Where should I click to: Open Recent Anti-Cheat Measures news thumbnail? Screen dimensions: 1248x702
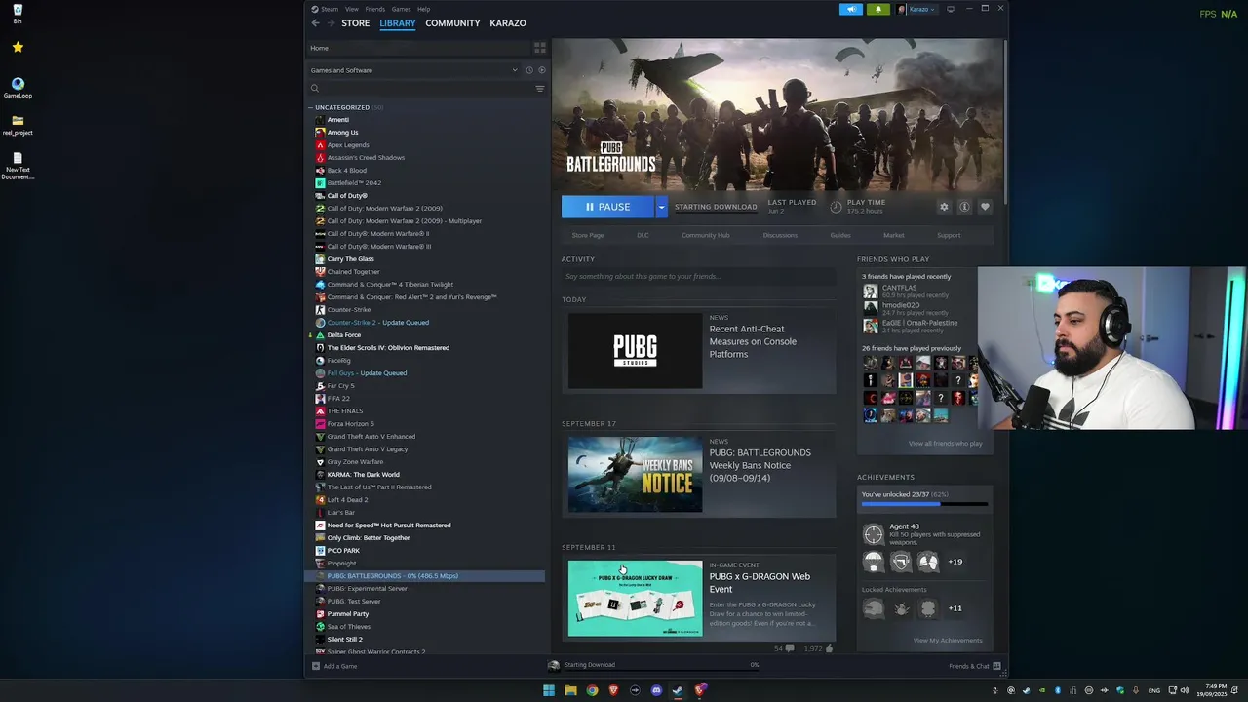click(x=635, y=350)
